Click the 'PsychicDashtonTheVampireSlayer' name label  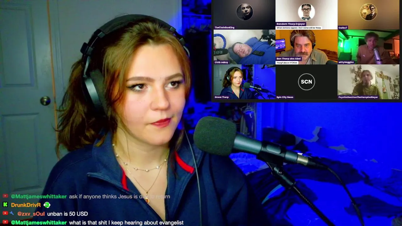358,97
